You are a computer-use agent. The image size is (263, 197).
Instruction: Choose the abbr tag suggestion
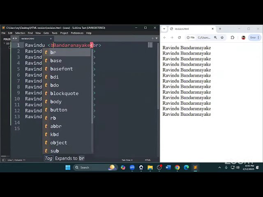[x=67, y=126]
